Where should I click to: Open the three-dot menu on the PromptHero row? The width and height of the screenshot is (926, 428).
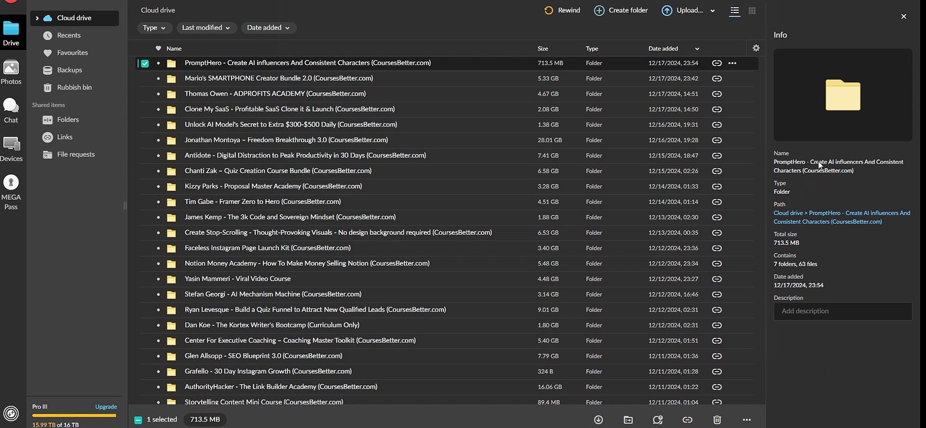coord(733,63)
